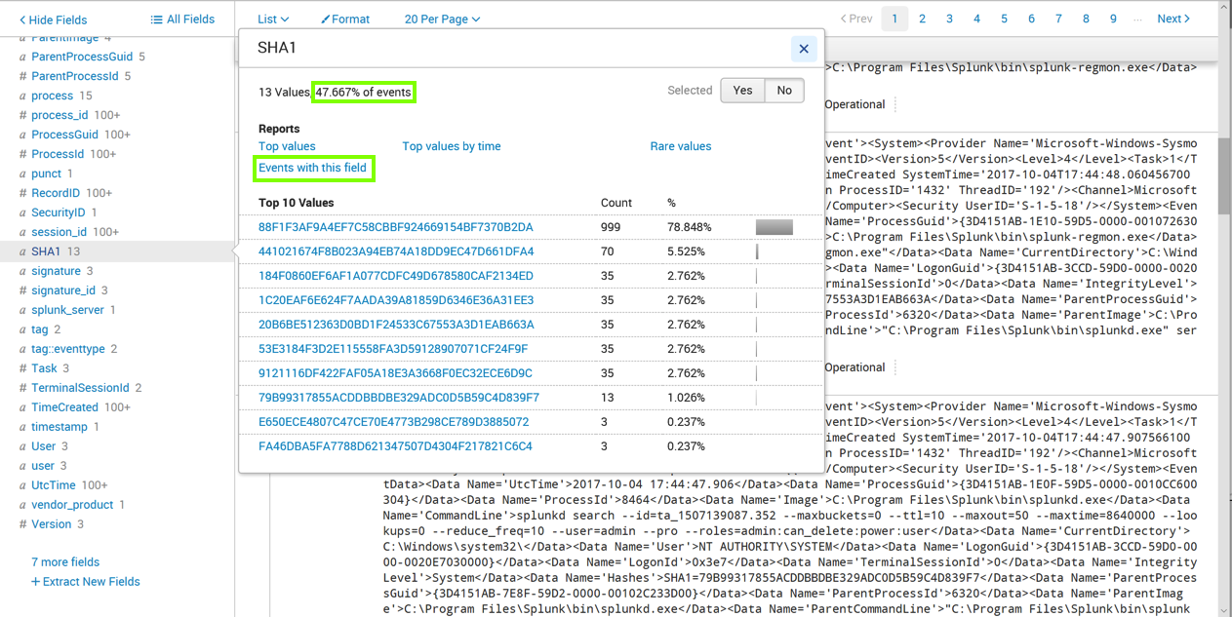The width and height of the screenshot is (1232, 617).
Task: Select the hash value starting with 88F1F3AF
Action: 395,227
